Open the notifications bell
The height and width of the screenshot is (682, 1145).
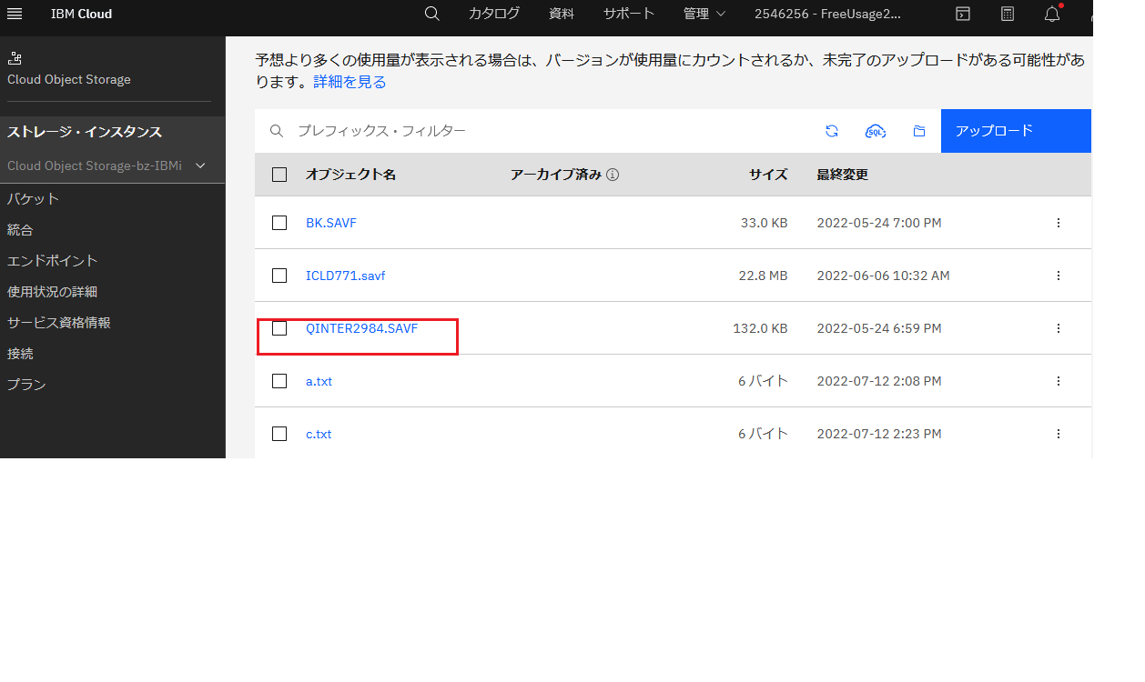1051,14
